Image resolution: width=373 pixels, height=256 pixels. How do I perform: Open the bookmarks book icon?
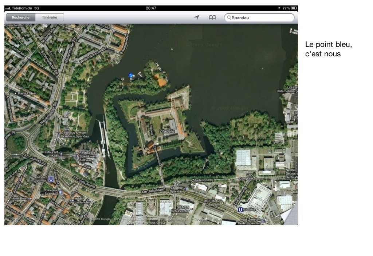212,17
